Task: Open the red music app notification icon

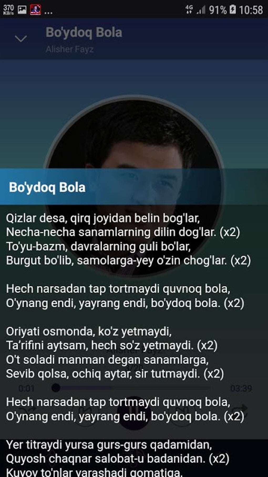Action: tap(35, 10)
